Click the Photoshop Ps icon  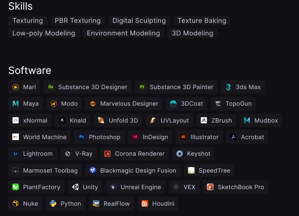82,137
